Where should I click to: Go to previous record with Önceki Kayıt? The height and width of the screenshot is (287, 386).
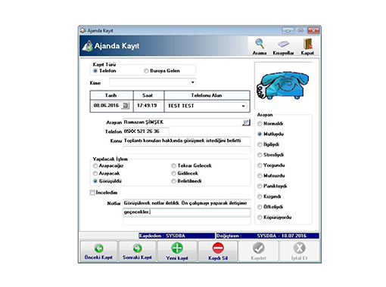[98, 252]
